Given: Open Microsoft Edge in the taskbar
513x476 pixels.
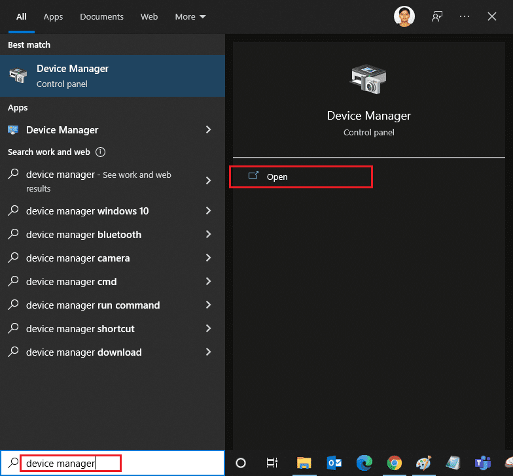Looking at the screenshot, I should point(364,463).
